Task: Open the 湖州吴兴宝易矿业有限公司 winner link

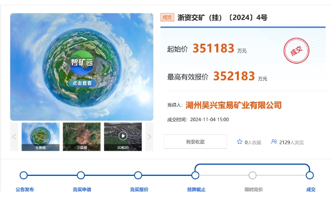Action: pyautogui.click(x=234, y=105)
